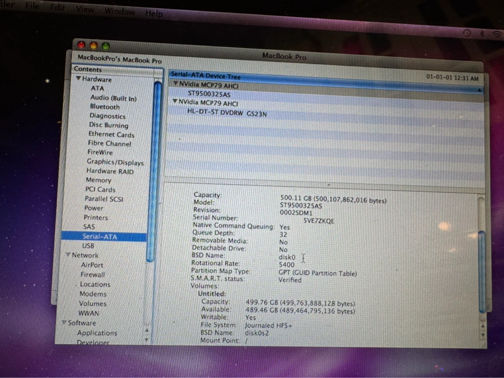504x378 pixels.
Task: Select Graphics/Displays in the sidebar
Action: pyautogui.click(x=115, y=162)
